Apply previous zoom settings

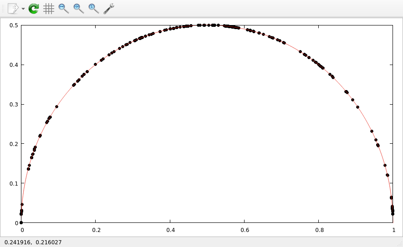tap(63, 9)
